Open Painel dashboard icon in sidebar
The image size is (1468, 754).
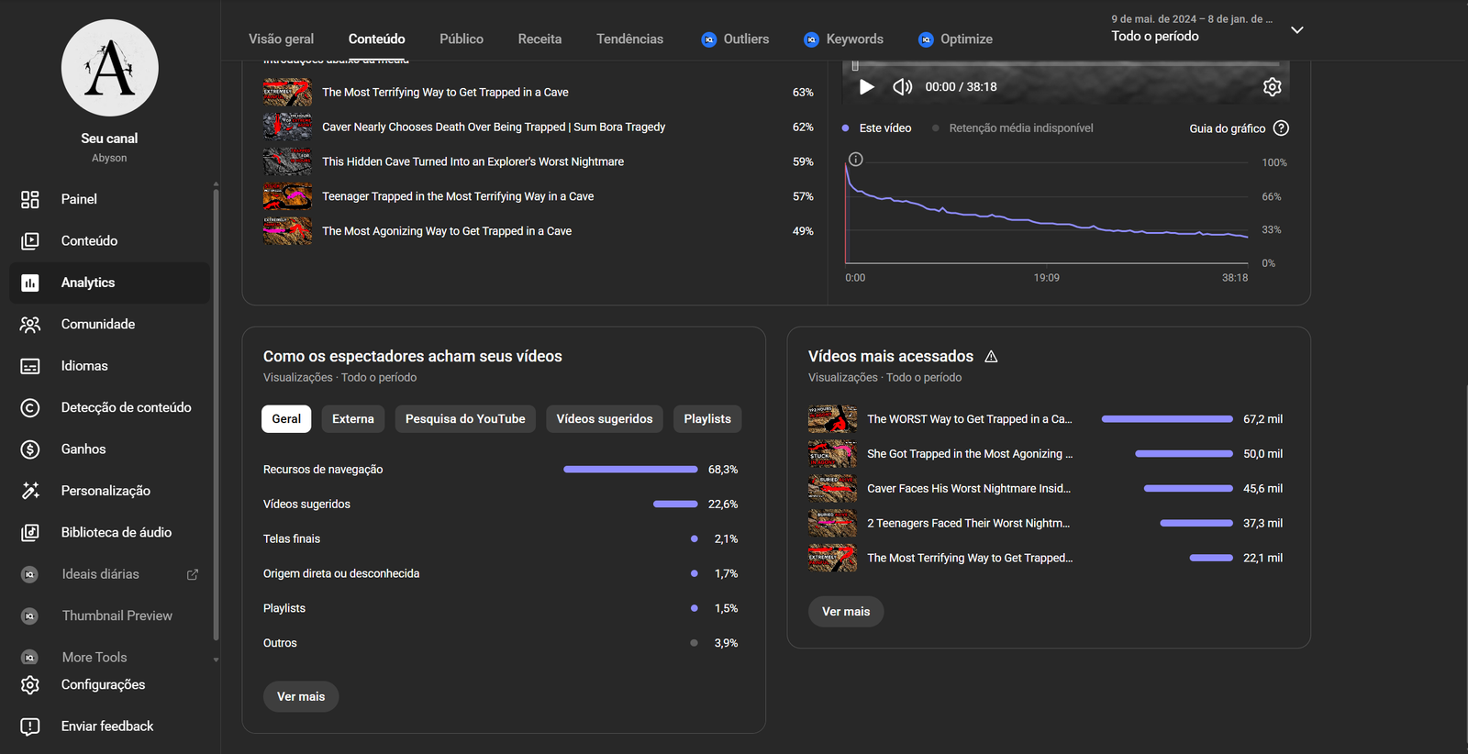(x=30, y=199)
